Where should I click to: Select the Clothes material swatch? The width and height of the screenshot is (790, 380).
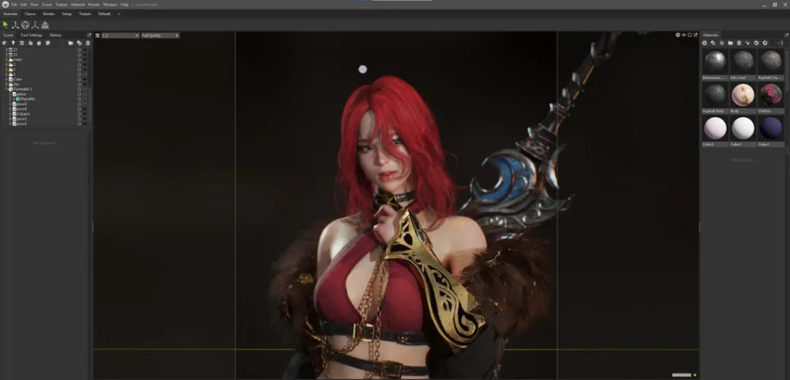click(771, 95)
